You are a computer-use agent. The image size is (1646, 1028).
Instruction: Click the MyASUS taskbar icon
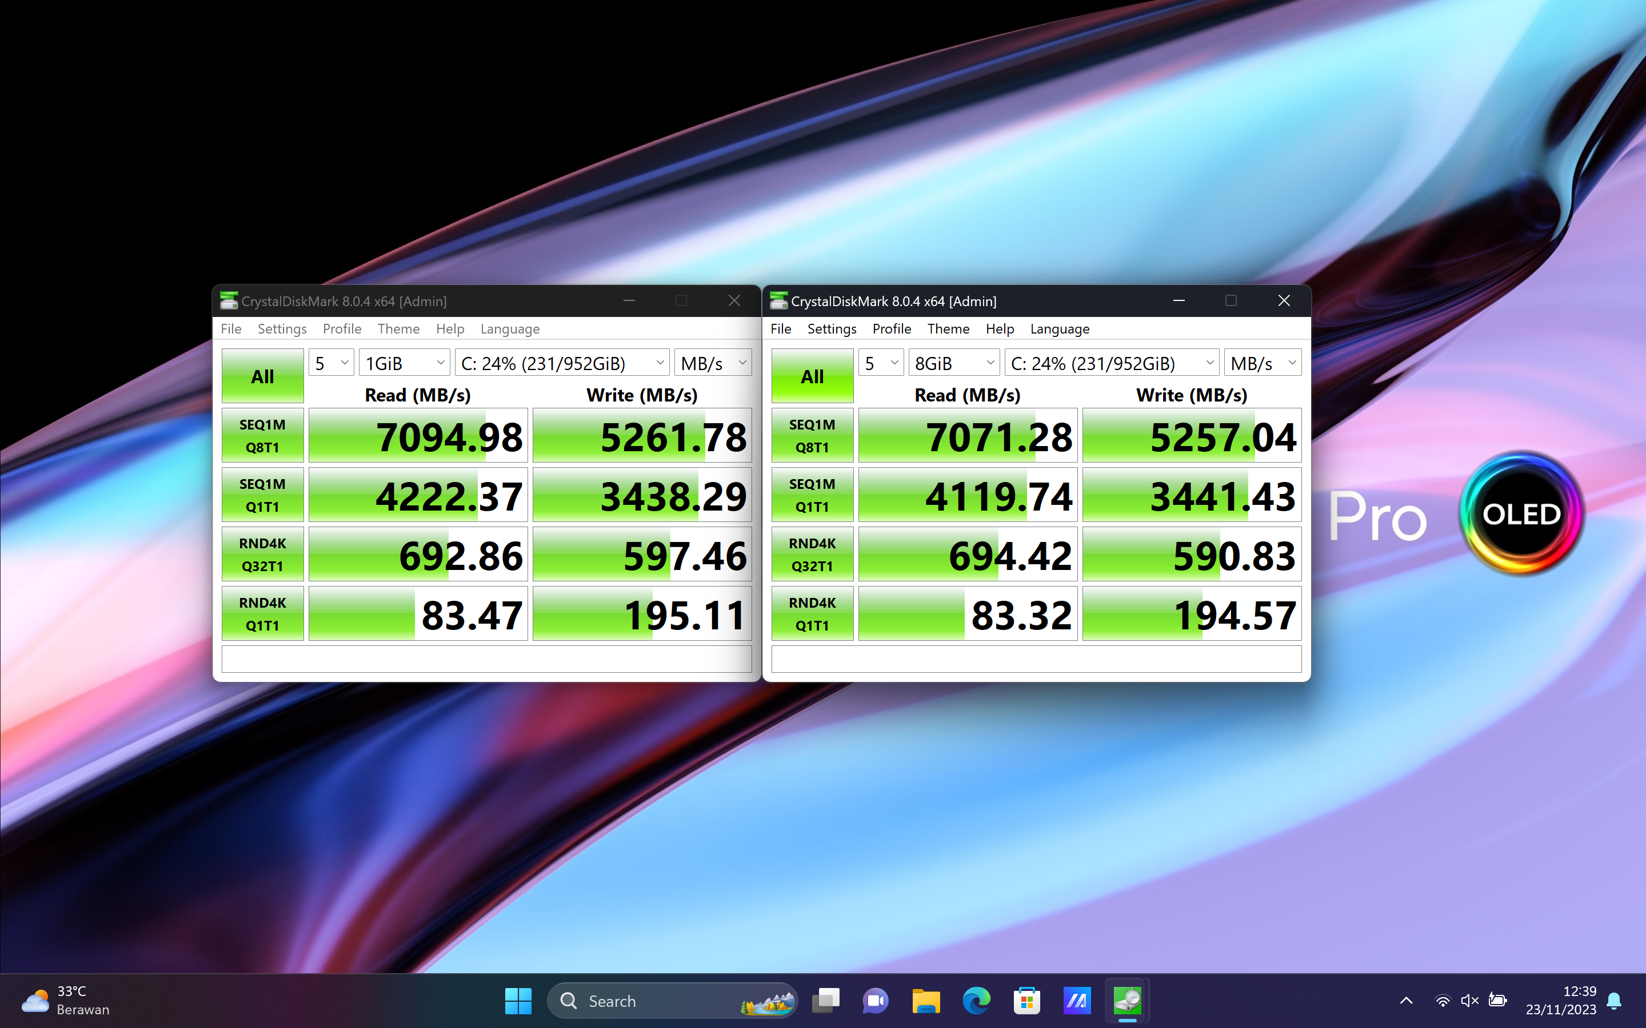[1077, 1001]
